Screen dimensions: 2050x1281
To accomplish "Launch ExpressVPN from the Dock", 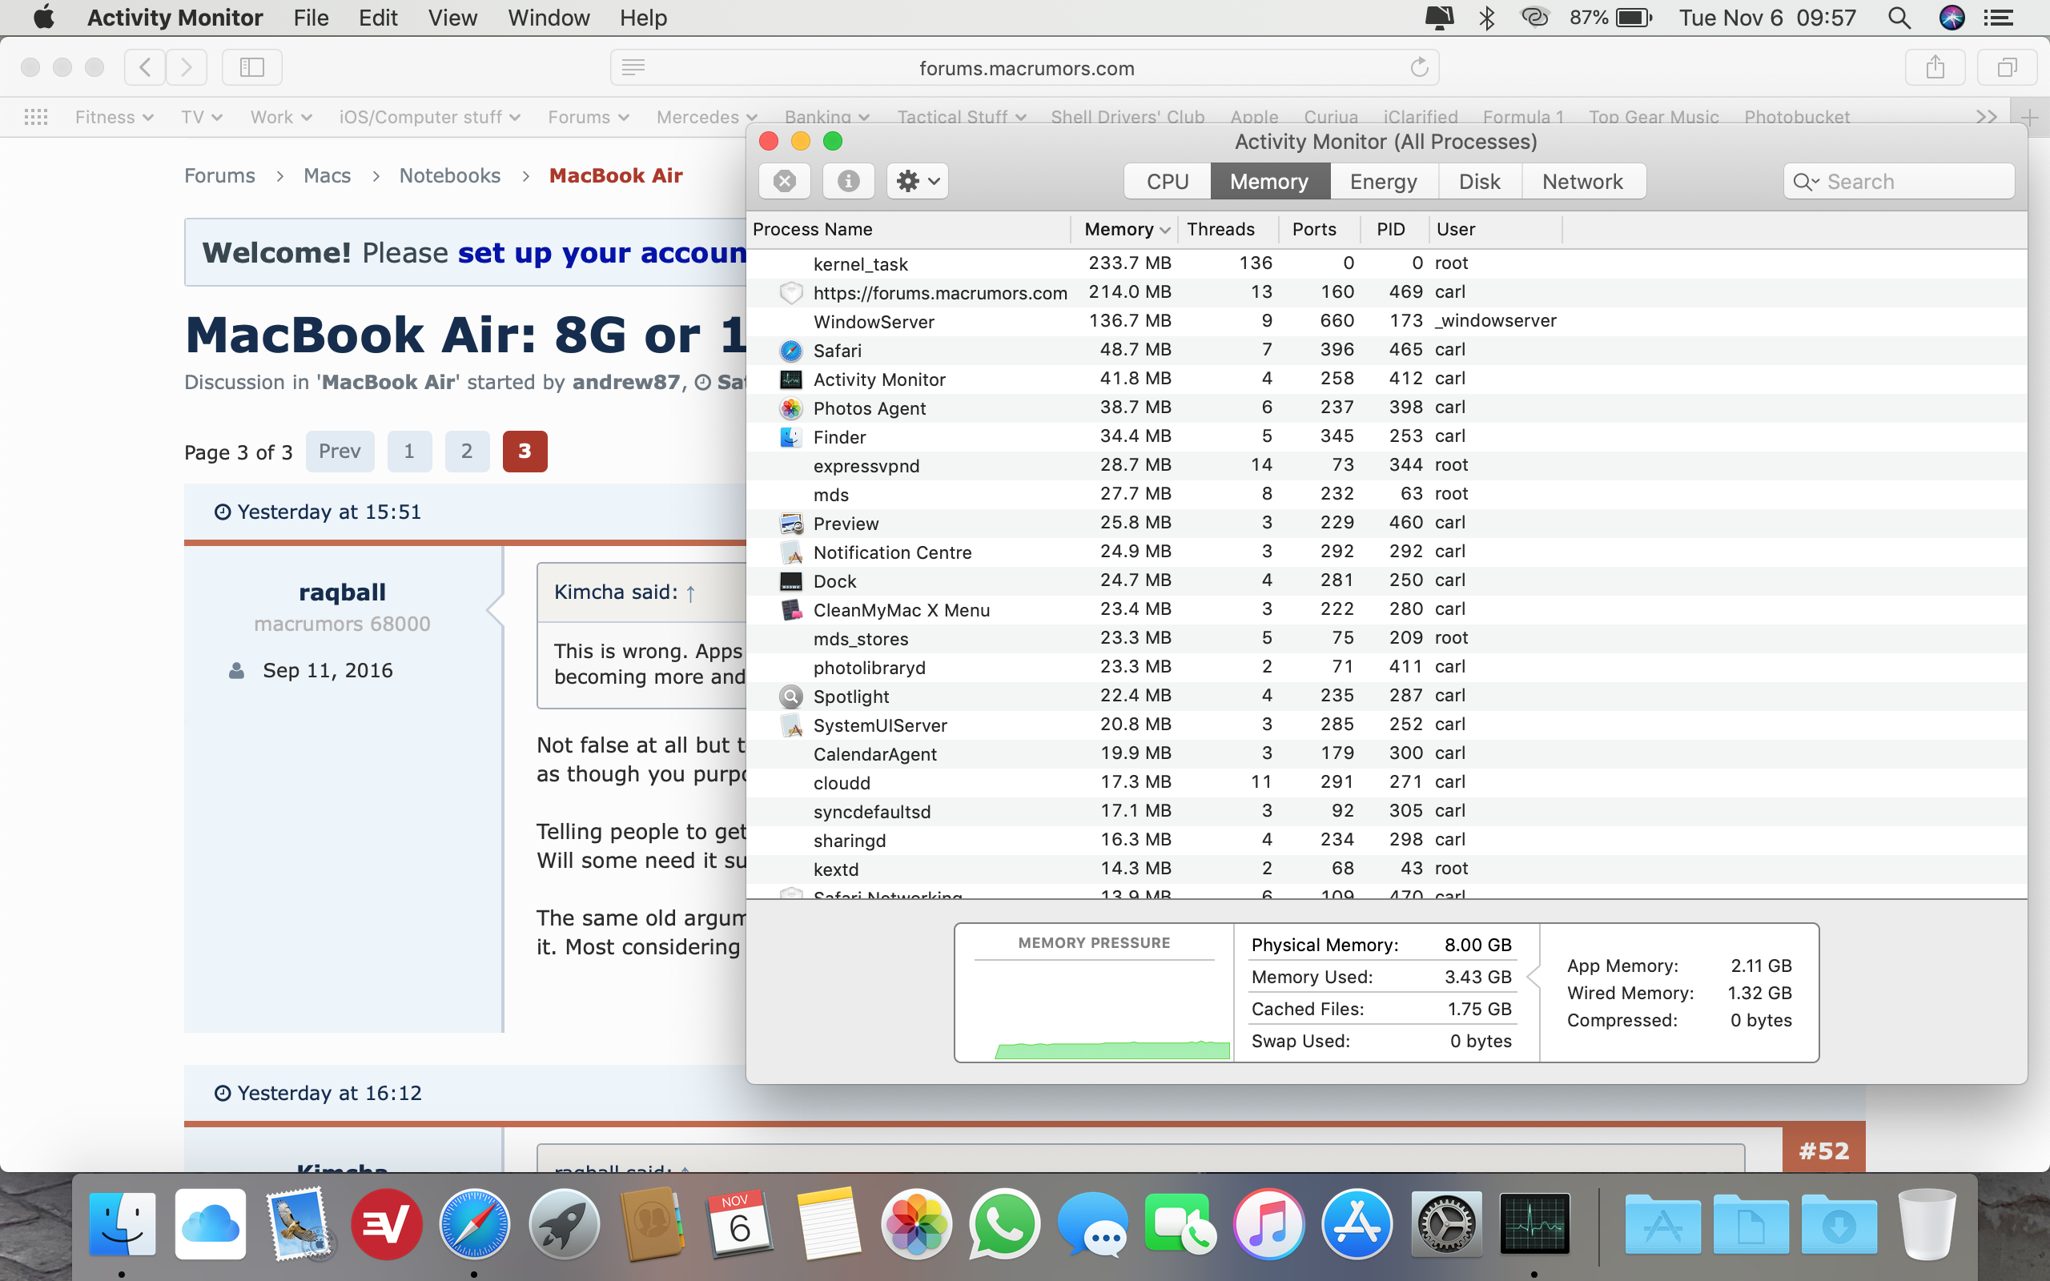I will 386,1223.
